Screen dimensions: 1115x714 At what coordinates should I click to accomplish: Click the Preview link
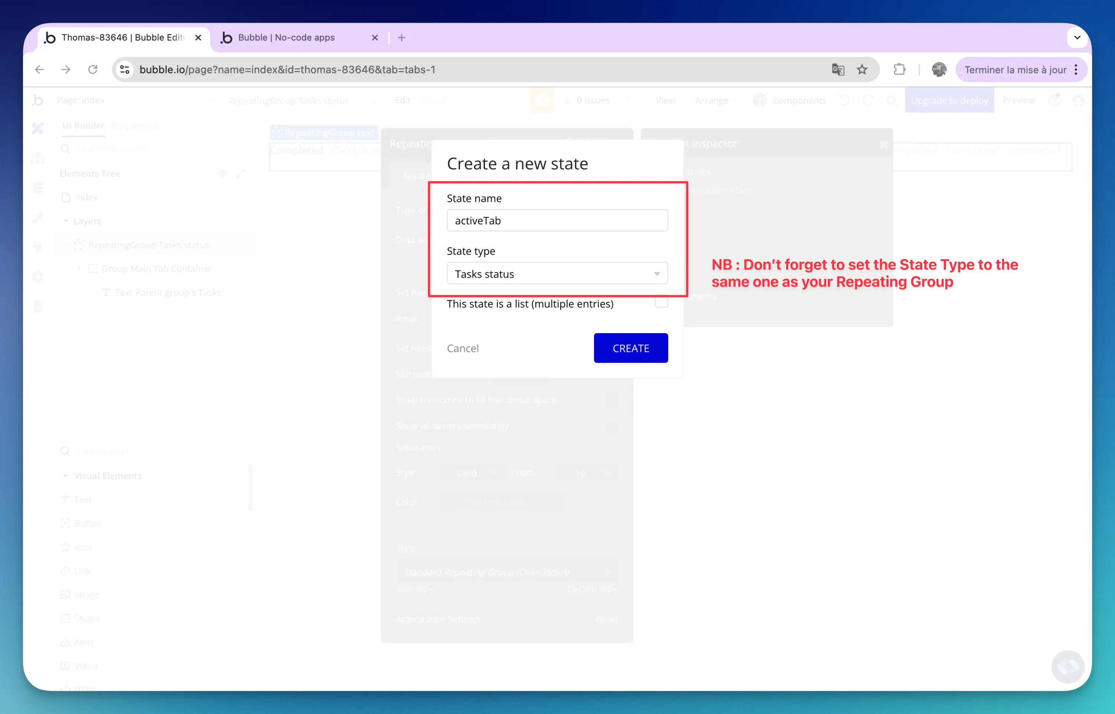(1018, 100)
